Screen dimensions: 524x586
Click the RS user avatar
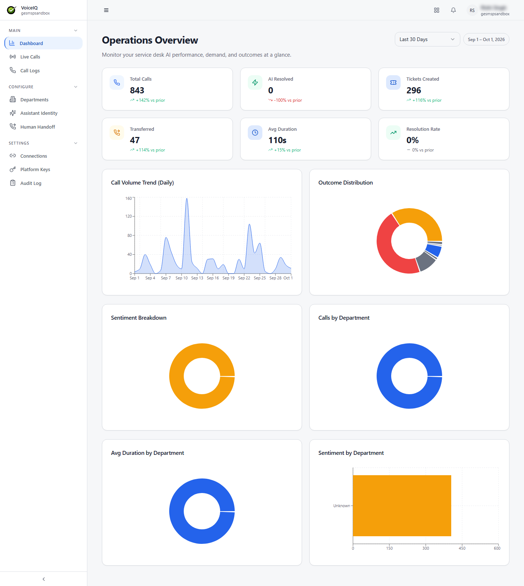pyautogui.click(x=472, y=10)
